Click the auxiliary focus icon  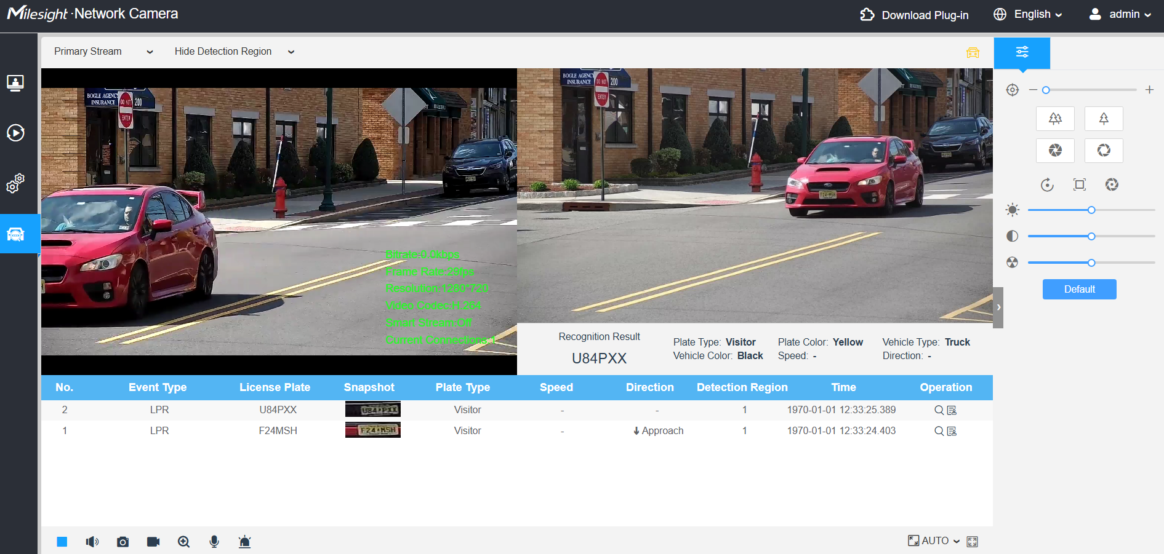click(1112, 184)
